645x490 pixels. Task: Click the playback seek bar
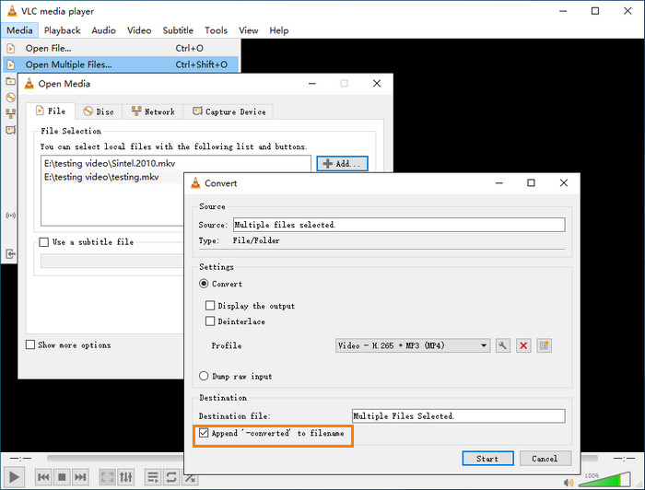115,458
